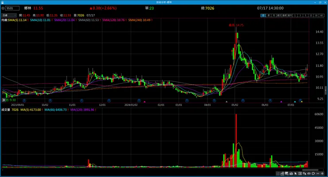Click the chart settings window icon
The width and height of the screenshot is (328, 177).
[287, 173]
